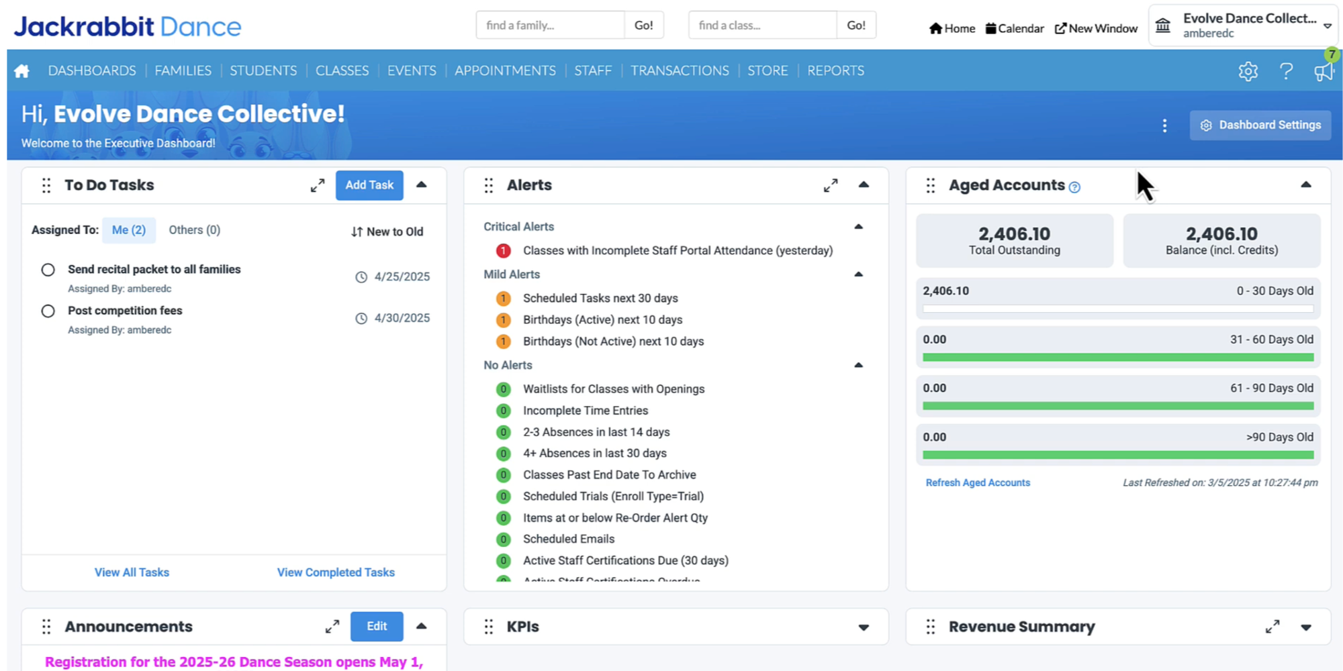Check off the 'Post competition fees' task
The height and width of the screenshot is (671, 1343).
coord(48,311)
